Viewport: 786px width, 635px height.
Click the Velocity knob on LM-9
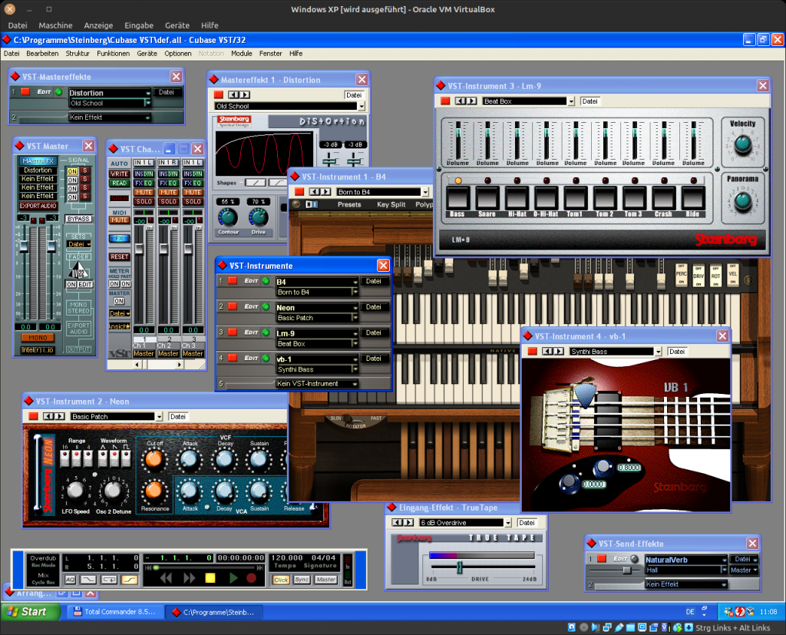pos(742,144)
